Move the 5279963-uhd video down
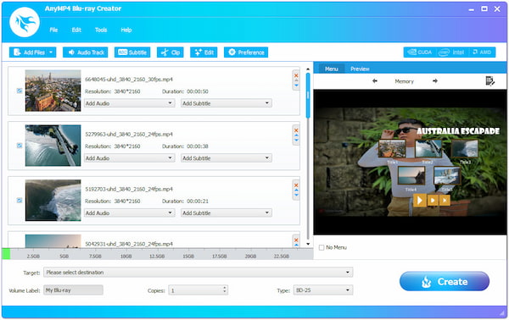 (296, 141)
